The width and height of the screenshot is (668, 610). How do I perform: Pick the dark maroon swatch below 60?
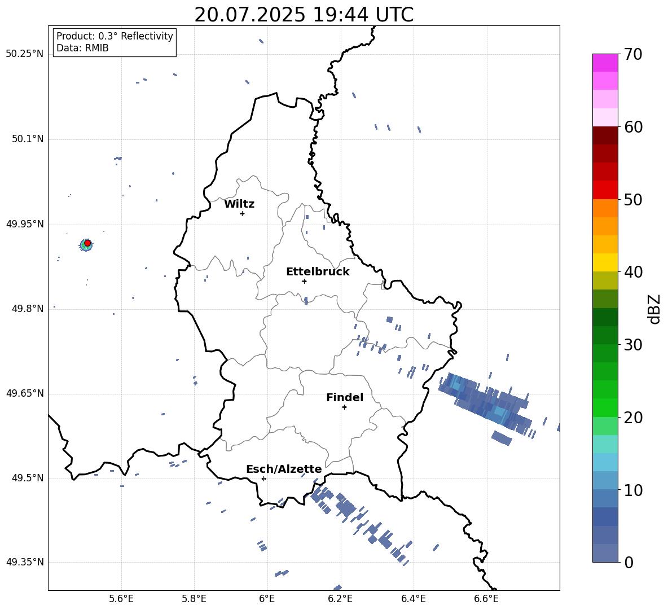click(605, 135)
